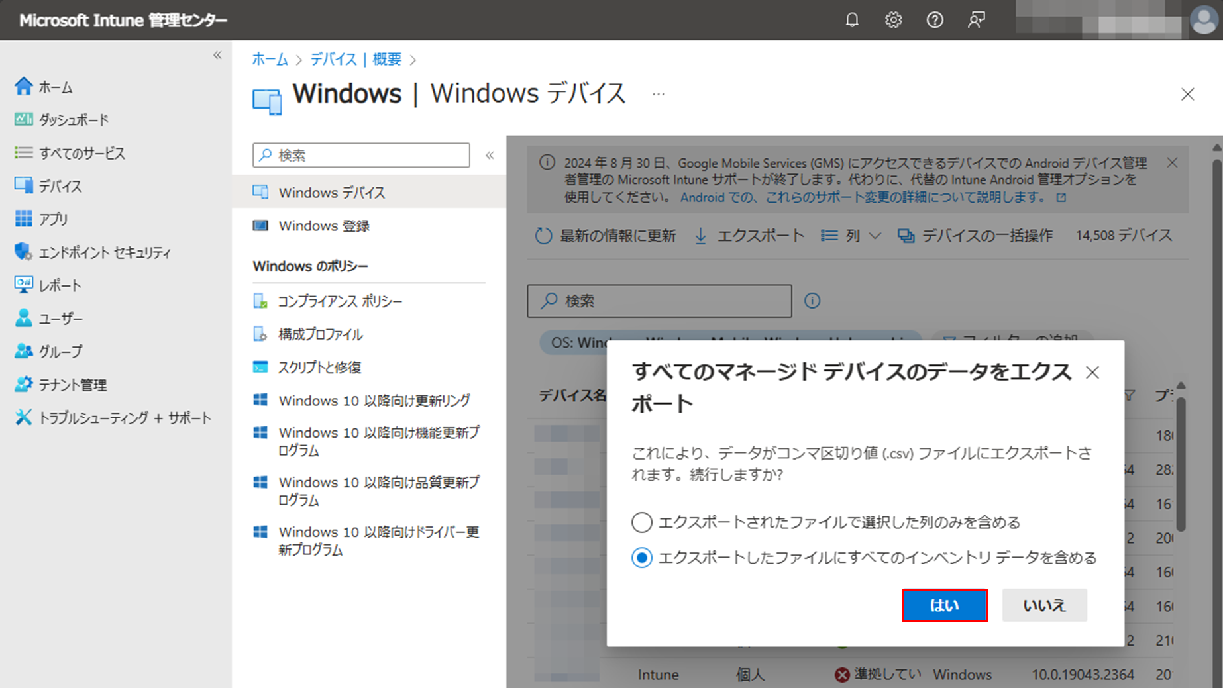
Task: Click the device table vertical scrollbar
Action: 1181,464
